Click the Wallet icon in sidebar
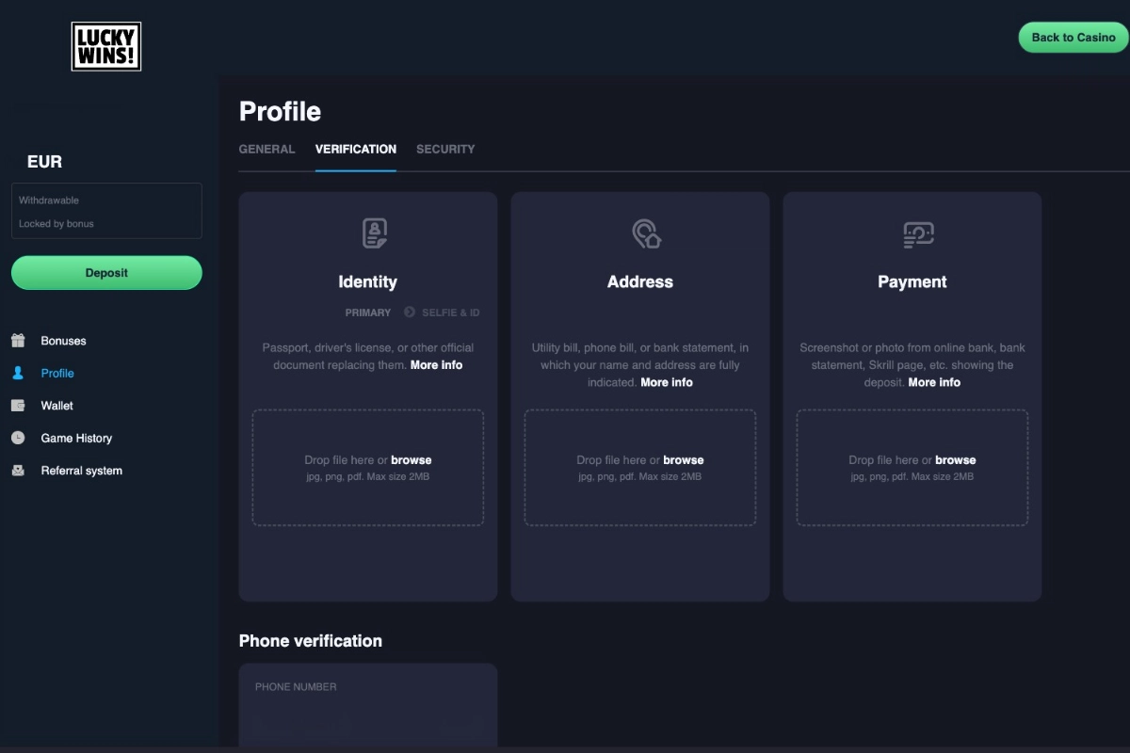 pyautogui.click(x=18, y=406)
